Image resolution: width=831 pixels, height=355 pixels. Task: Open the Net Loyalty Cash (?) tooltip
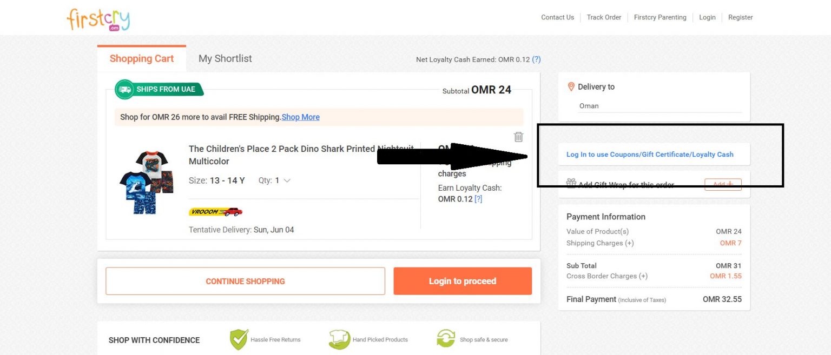[x=536, y=59]
